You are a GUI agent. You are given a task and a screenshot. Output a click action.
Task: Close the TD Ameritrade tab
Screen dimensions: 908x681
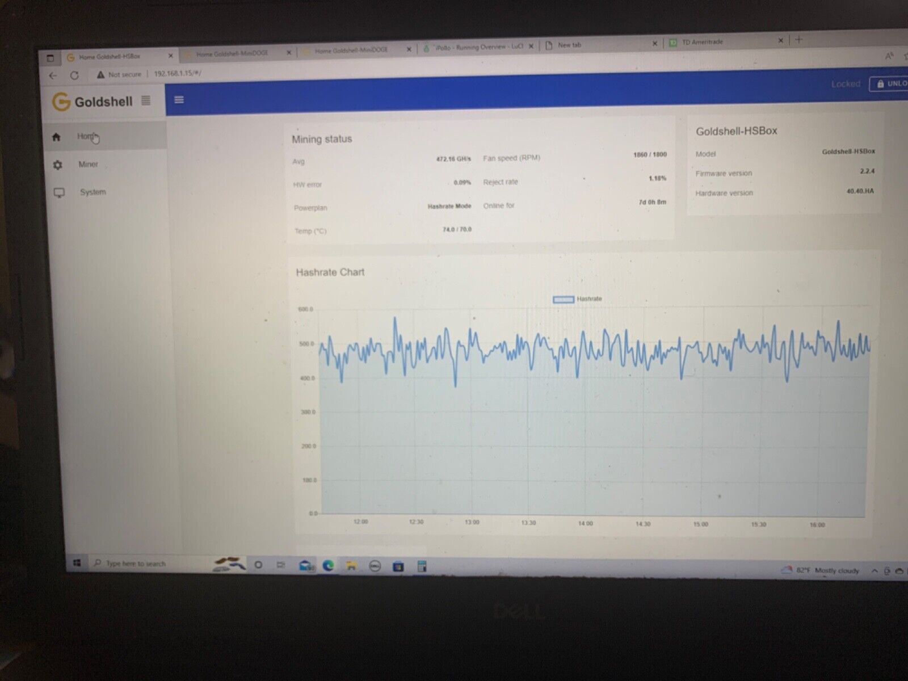[780, 40]
